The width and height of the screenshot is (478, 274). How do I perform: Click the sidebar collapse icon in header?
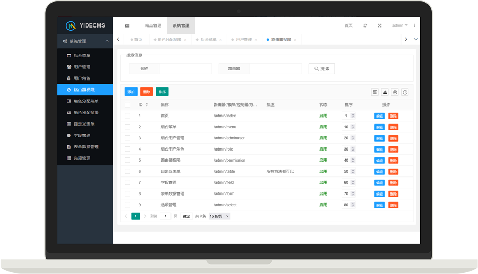(x=127, y=25)
